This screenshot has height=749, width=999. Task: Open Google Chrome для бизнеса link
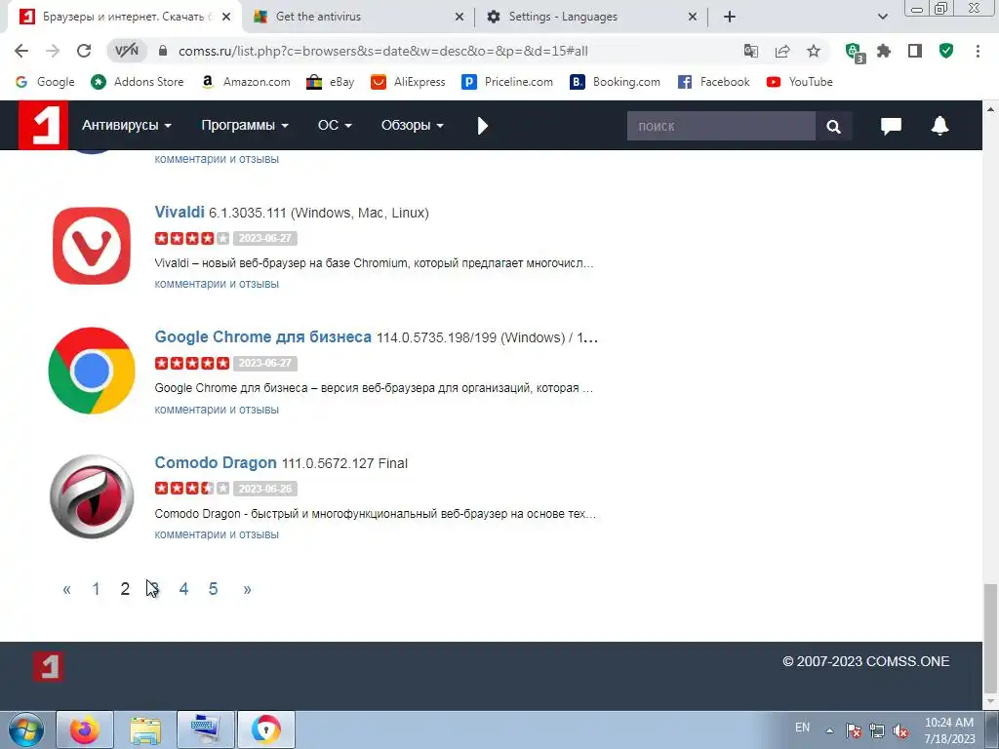(x=262, y=336)
